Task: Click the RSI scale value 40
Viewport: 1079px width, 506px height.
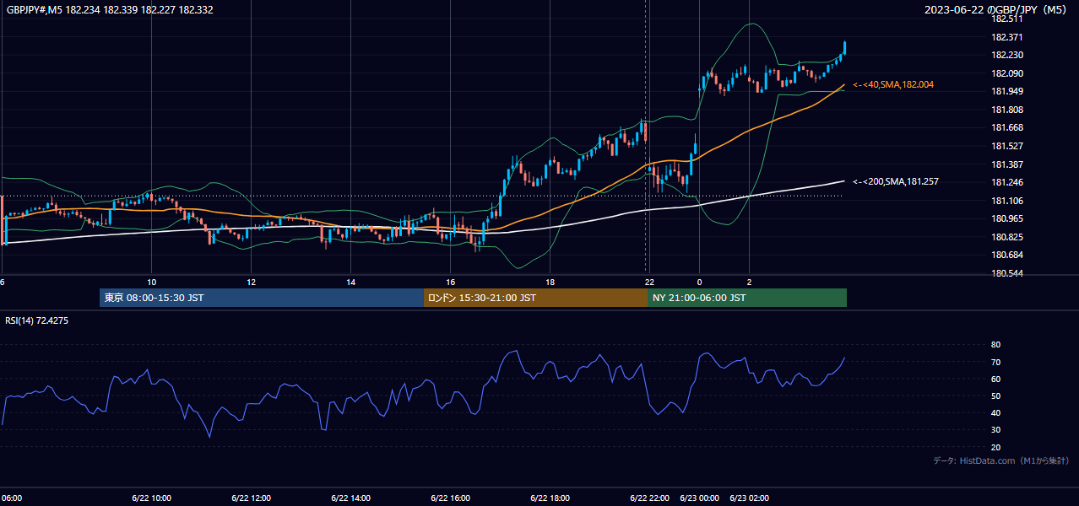Action: 995,412
